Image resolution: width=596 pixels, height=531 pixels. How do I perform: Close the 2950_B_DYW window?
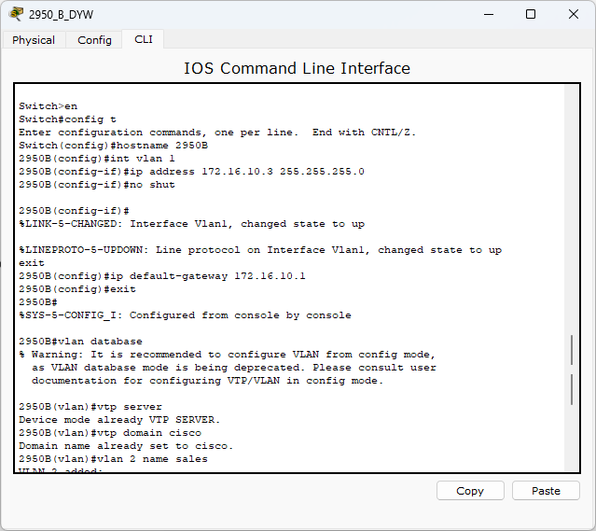click(574, 14)
